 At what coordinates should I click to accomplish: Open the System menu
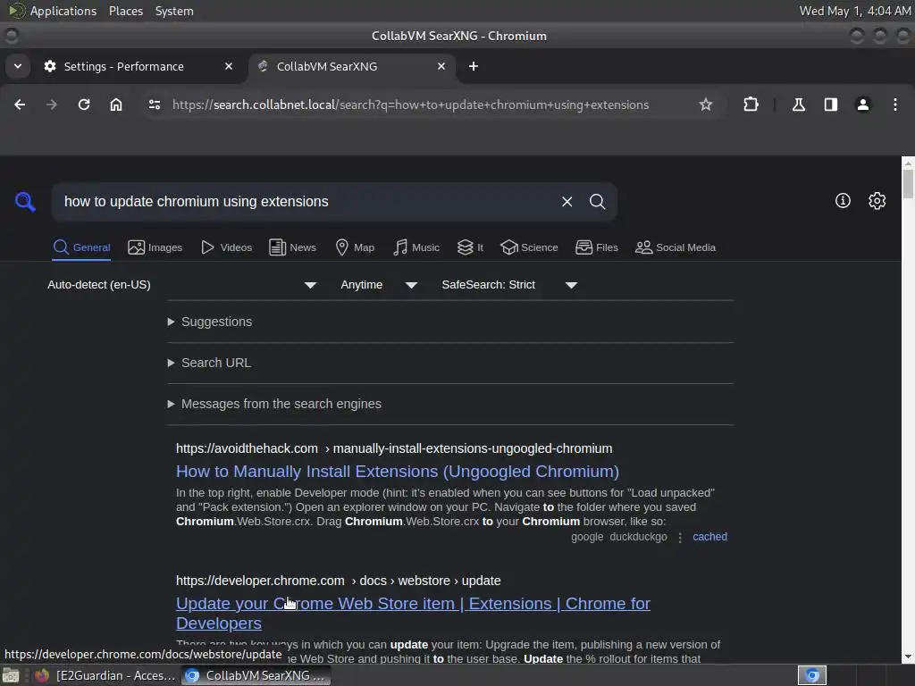174,11
